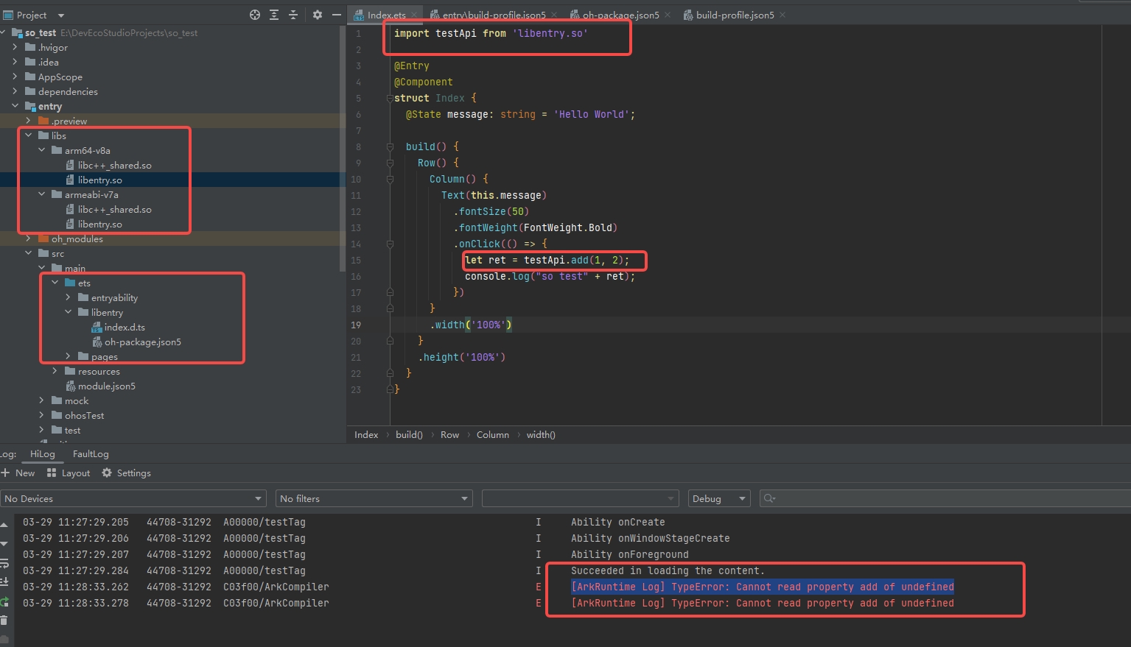
Task: Close the Index.ets editor tab
Action: pos(414,15)
